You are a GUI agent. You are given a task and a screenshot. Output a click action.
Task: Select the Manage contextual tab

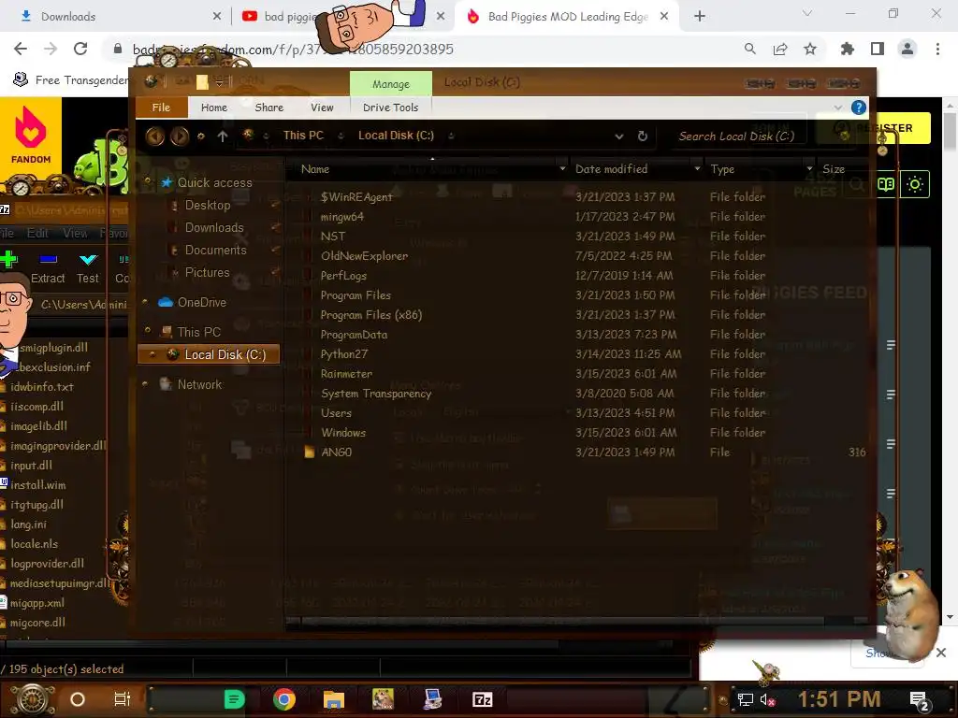tap(391, 83)
